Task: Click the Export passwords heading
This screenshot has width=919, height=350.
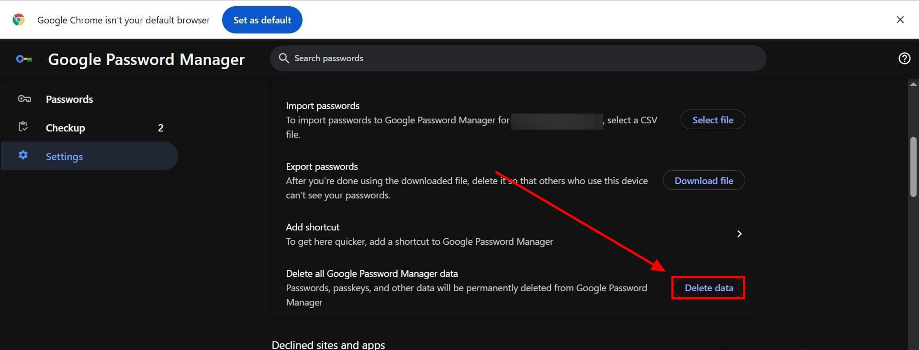Action: 322,166
